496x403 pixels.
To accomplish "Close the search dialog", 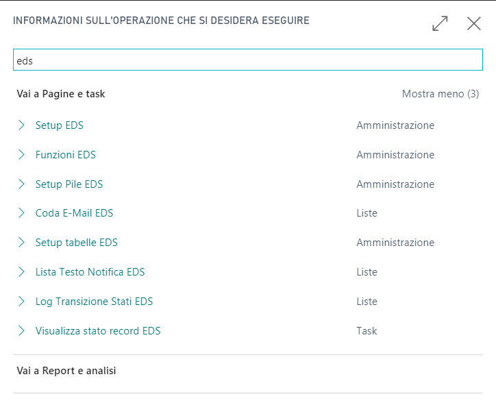I will click(x=473, y=23).
